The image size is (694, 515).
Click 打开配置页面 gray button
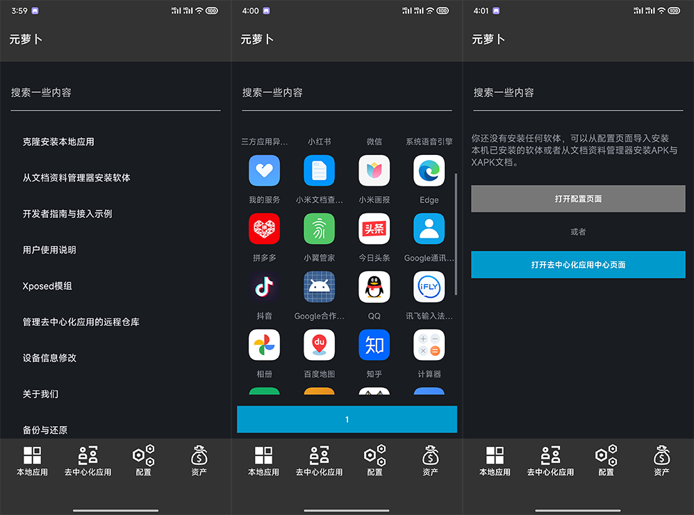point(578,199)
